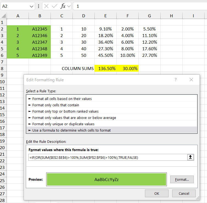Click cell with 17.60%
207x203 pixels.
[x=149, y=49]
